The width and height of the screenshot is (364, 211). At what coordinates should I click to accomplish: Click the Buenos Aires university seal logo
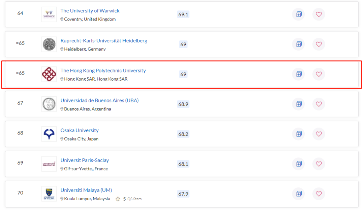coord(49,104)
